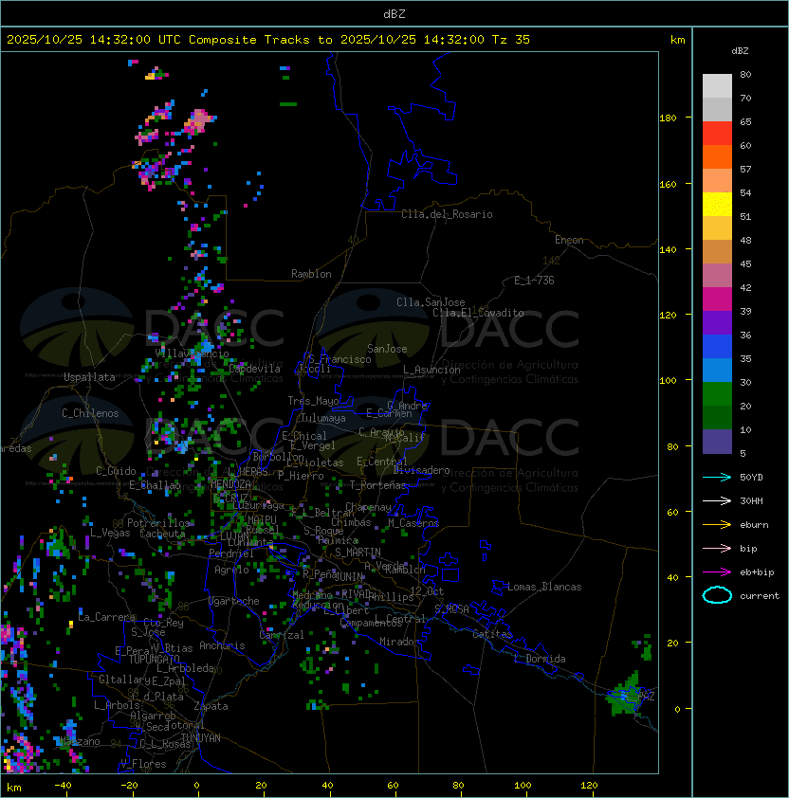Viewport: 789px width, 798px height.
Task: Pick the light blue swatch below 35
Action: click(717, 370)
